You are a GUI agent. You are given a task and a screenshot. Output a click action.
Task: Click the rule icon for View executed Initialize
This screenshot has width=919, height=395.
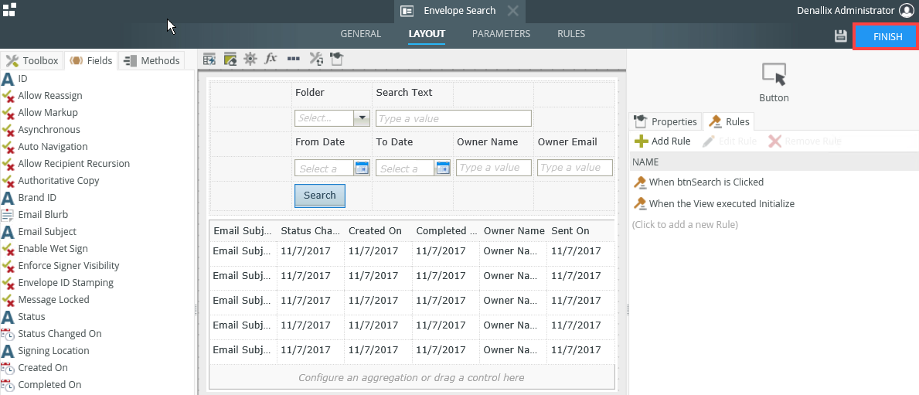click(x=639, y=204)
